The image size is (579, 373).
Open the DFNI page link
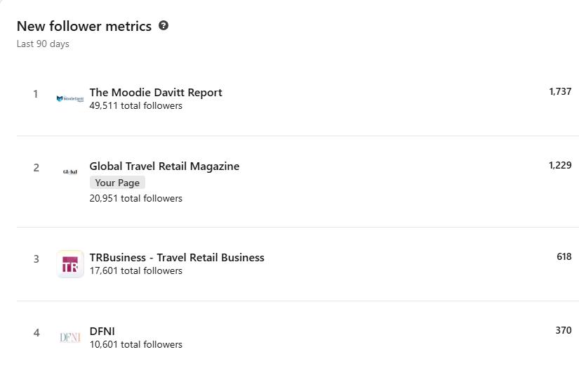point(102,332)
